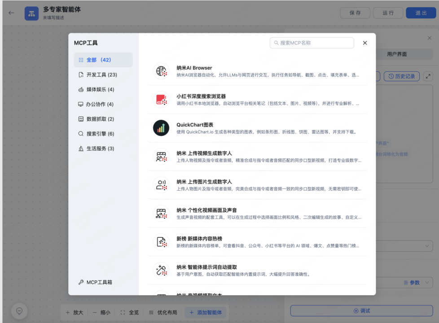This screenshot has height=323, width=439.
Task: Click the 历史记录 button
Action: 402,76
